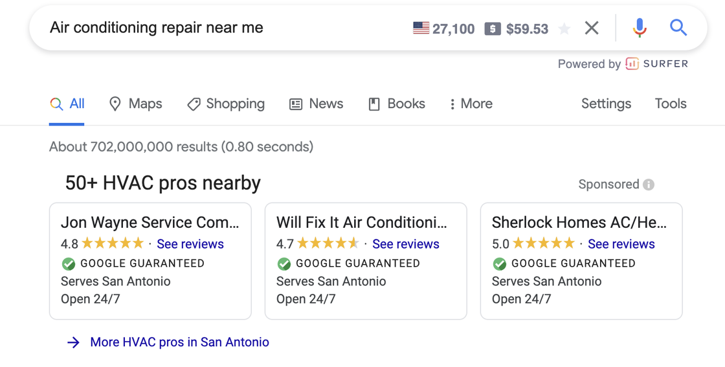Open the News tab

click(x=316, y=104)
